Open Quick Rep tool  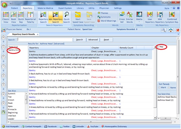coord(21,17)
